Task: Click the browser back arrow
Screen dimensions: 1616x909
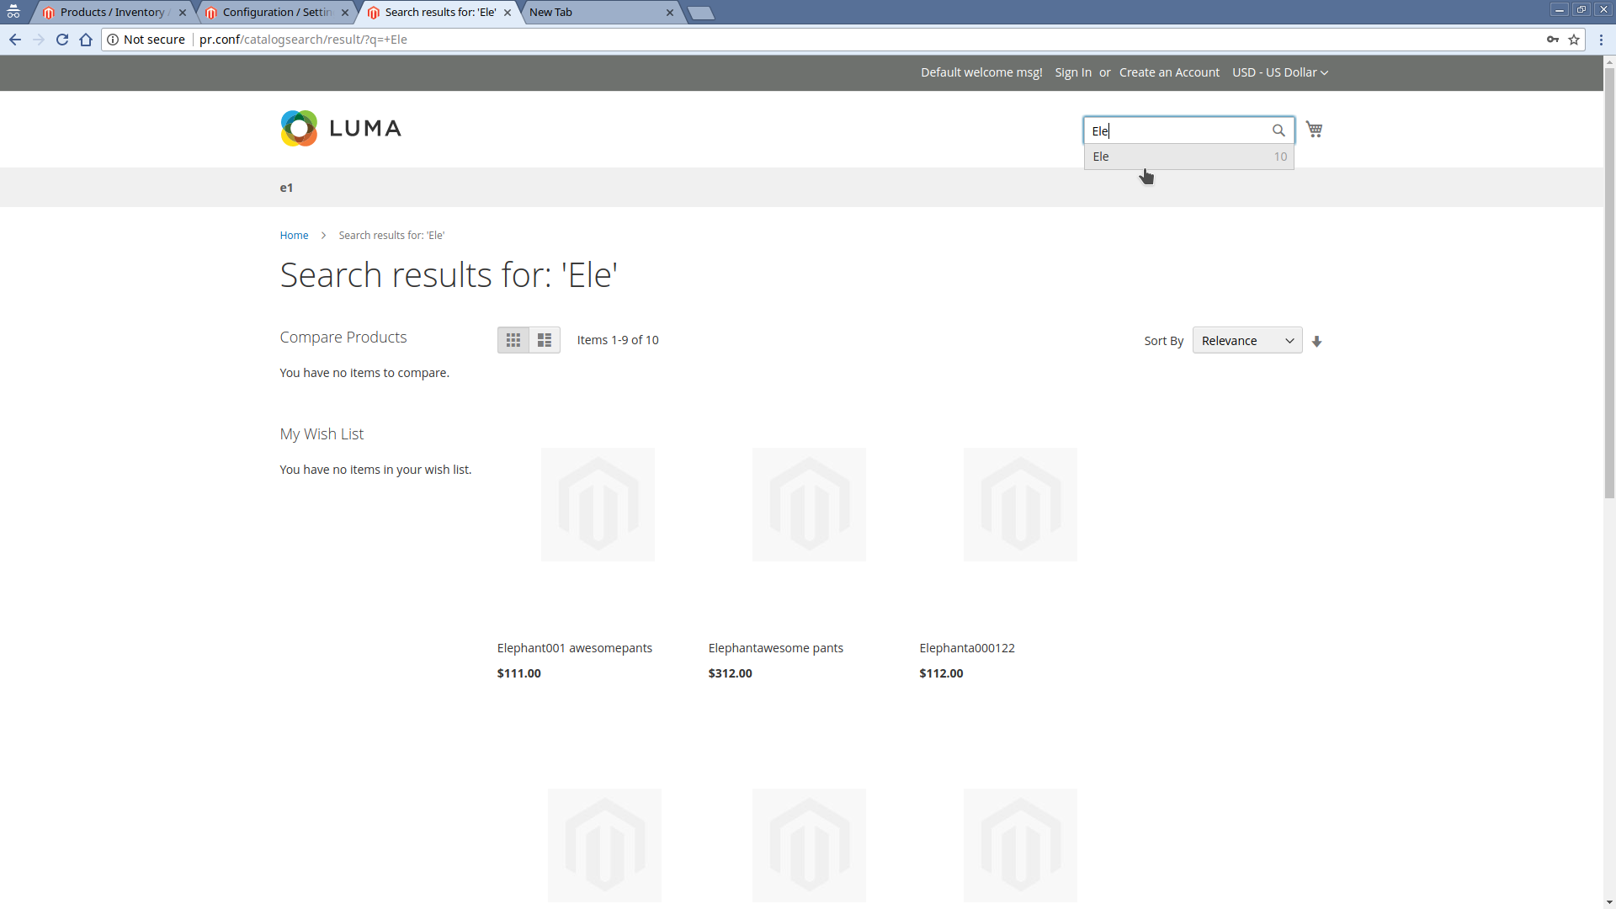Action: point(15,40)
